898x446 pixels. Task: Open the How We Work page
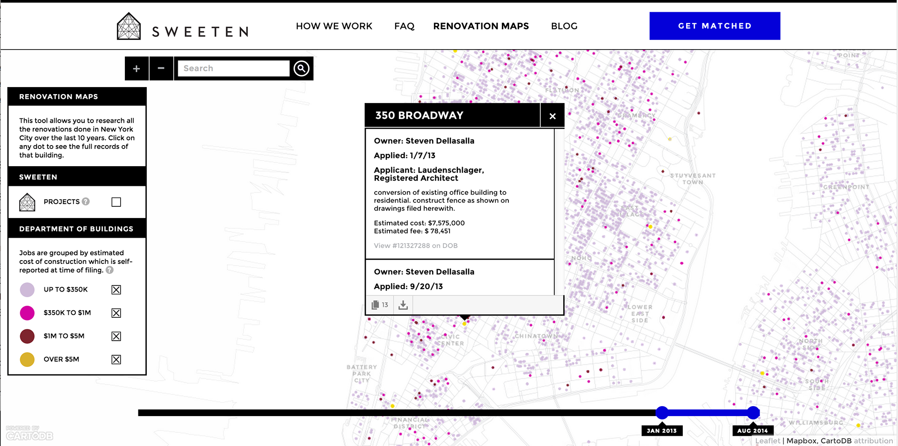pyautogui.click(x=334, y=26)
